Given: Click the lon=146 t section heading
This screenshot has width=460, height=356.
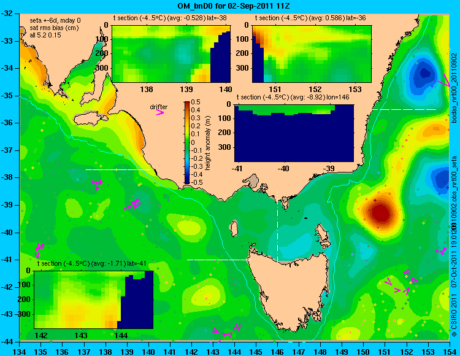Looking at the screenshot, I should tap(293, 97).
